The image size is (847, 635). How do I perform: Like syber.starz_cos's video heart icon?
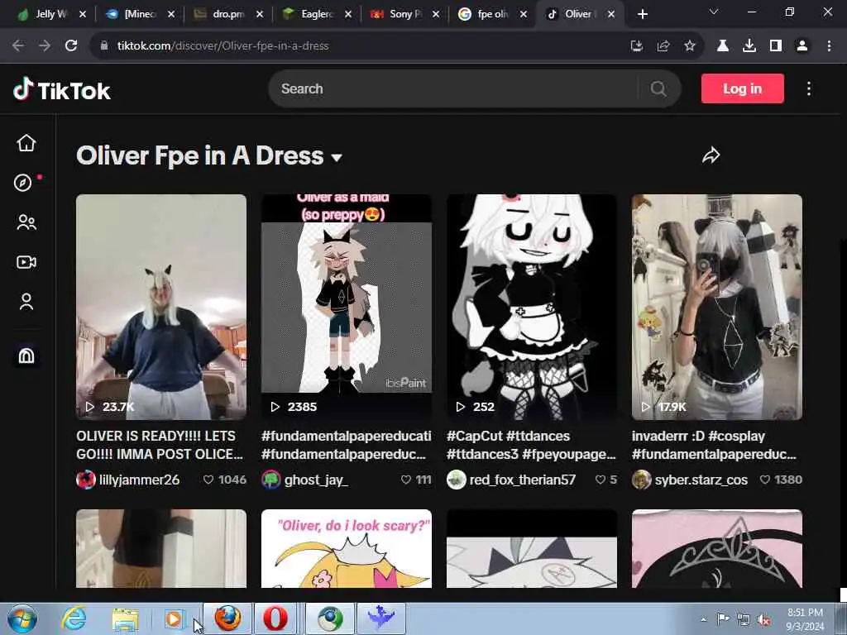765,480
